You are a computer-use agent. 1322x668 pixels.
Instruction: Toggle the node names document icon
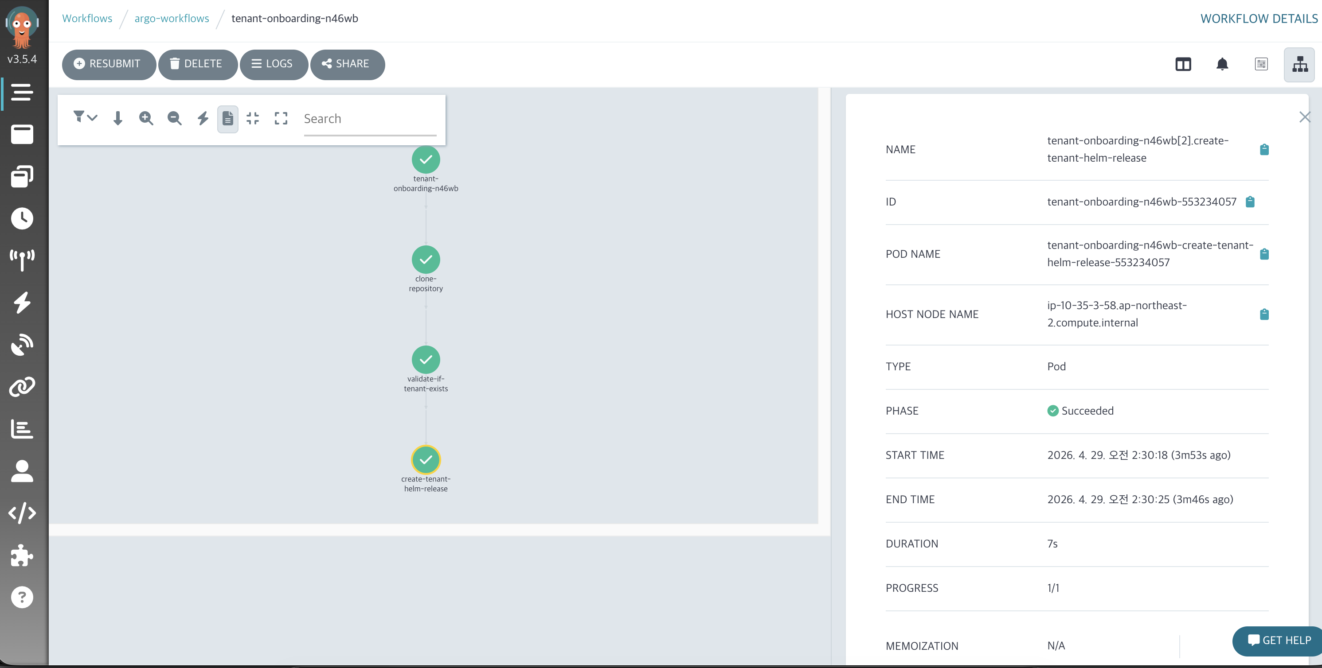coord(228,119)
